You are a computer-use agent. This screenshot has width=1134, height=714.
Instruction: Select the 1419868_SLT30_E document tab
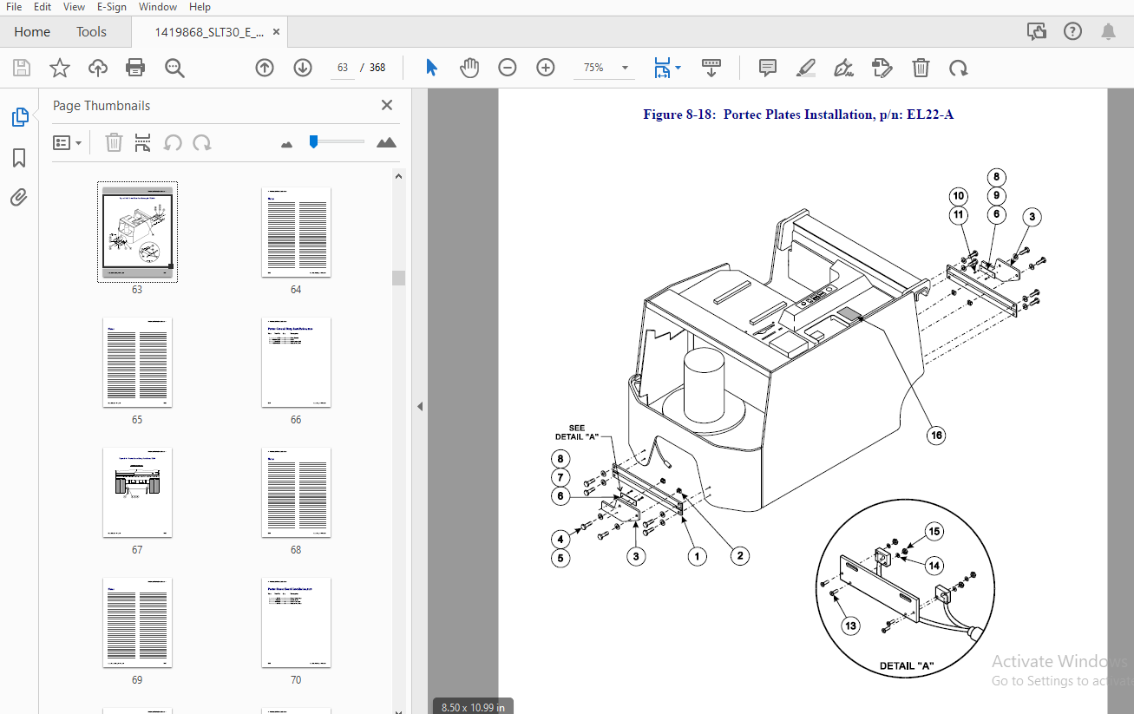pos(208,32)
